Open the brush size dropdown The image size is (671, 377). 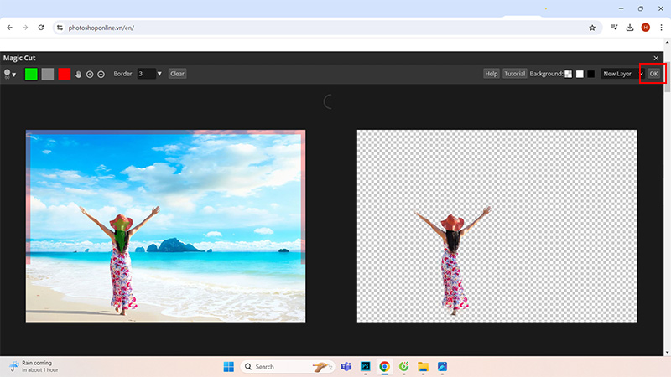(10, 74)
